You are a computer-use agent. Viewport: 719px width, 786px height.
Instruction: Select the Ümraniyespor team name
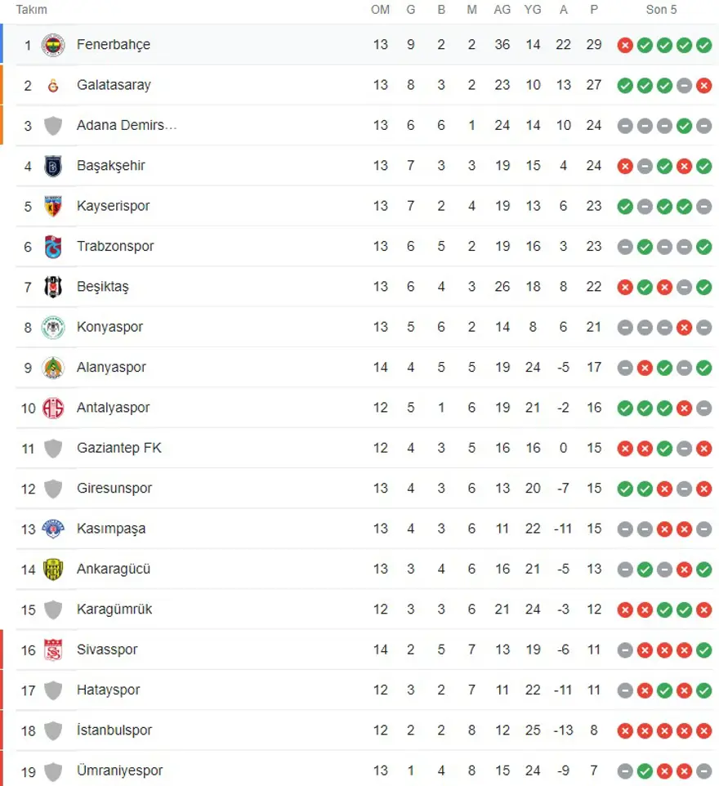(119, 770)
